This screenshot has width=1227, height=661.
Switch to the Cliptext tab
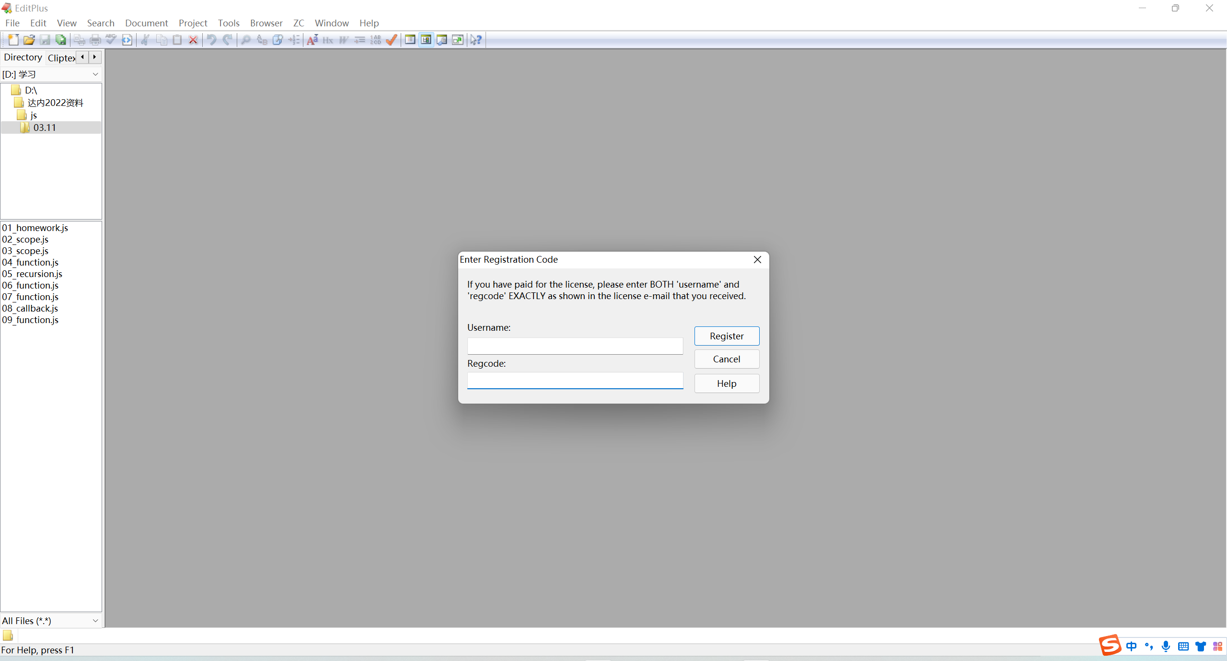click(61, 58)
